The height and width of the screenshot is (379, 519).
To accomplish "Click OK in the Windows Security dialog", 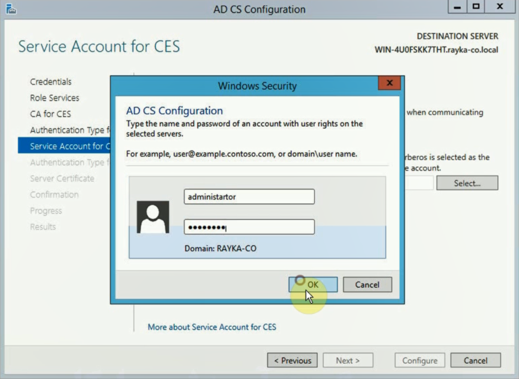I will [313, 285].
